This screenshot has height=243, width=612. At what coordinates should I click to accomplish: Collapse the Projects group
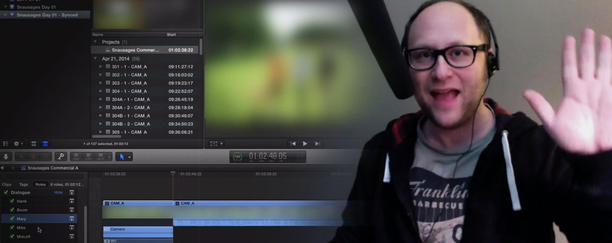95,42
